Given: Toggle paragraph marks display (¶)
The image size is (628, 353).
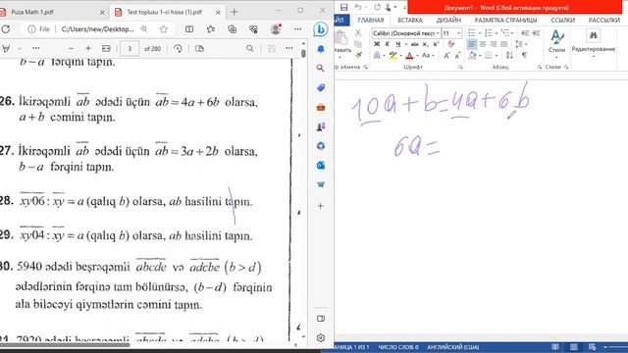Looking at the screenshot, I should (524, 55).
